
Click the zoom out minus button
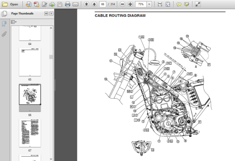pyautogui.click(x=122, y=4)
